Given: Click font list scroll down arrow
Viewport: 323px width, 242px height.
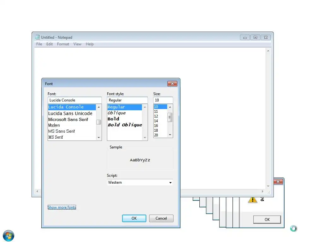Looking at the screenshot, I should pyautogui.click(x=99, y=137).
